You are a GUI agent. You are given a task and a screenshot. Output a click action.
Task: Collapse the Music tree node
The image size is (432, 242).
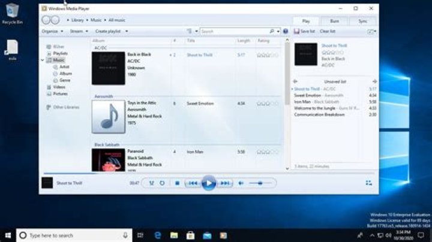43,60
